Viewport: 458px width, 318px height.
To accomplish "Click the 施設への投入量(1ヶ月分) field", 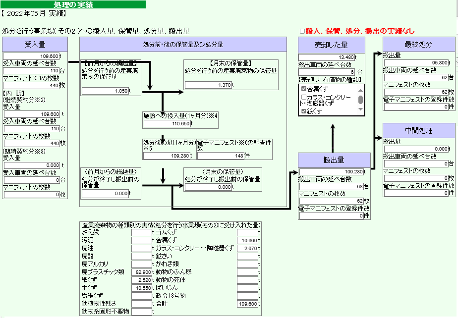I will tap(167, 123).
